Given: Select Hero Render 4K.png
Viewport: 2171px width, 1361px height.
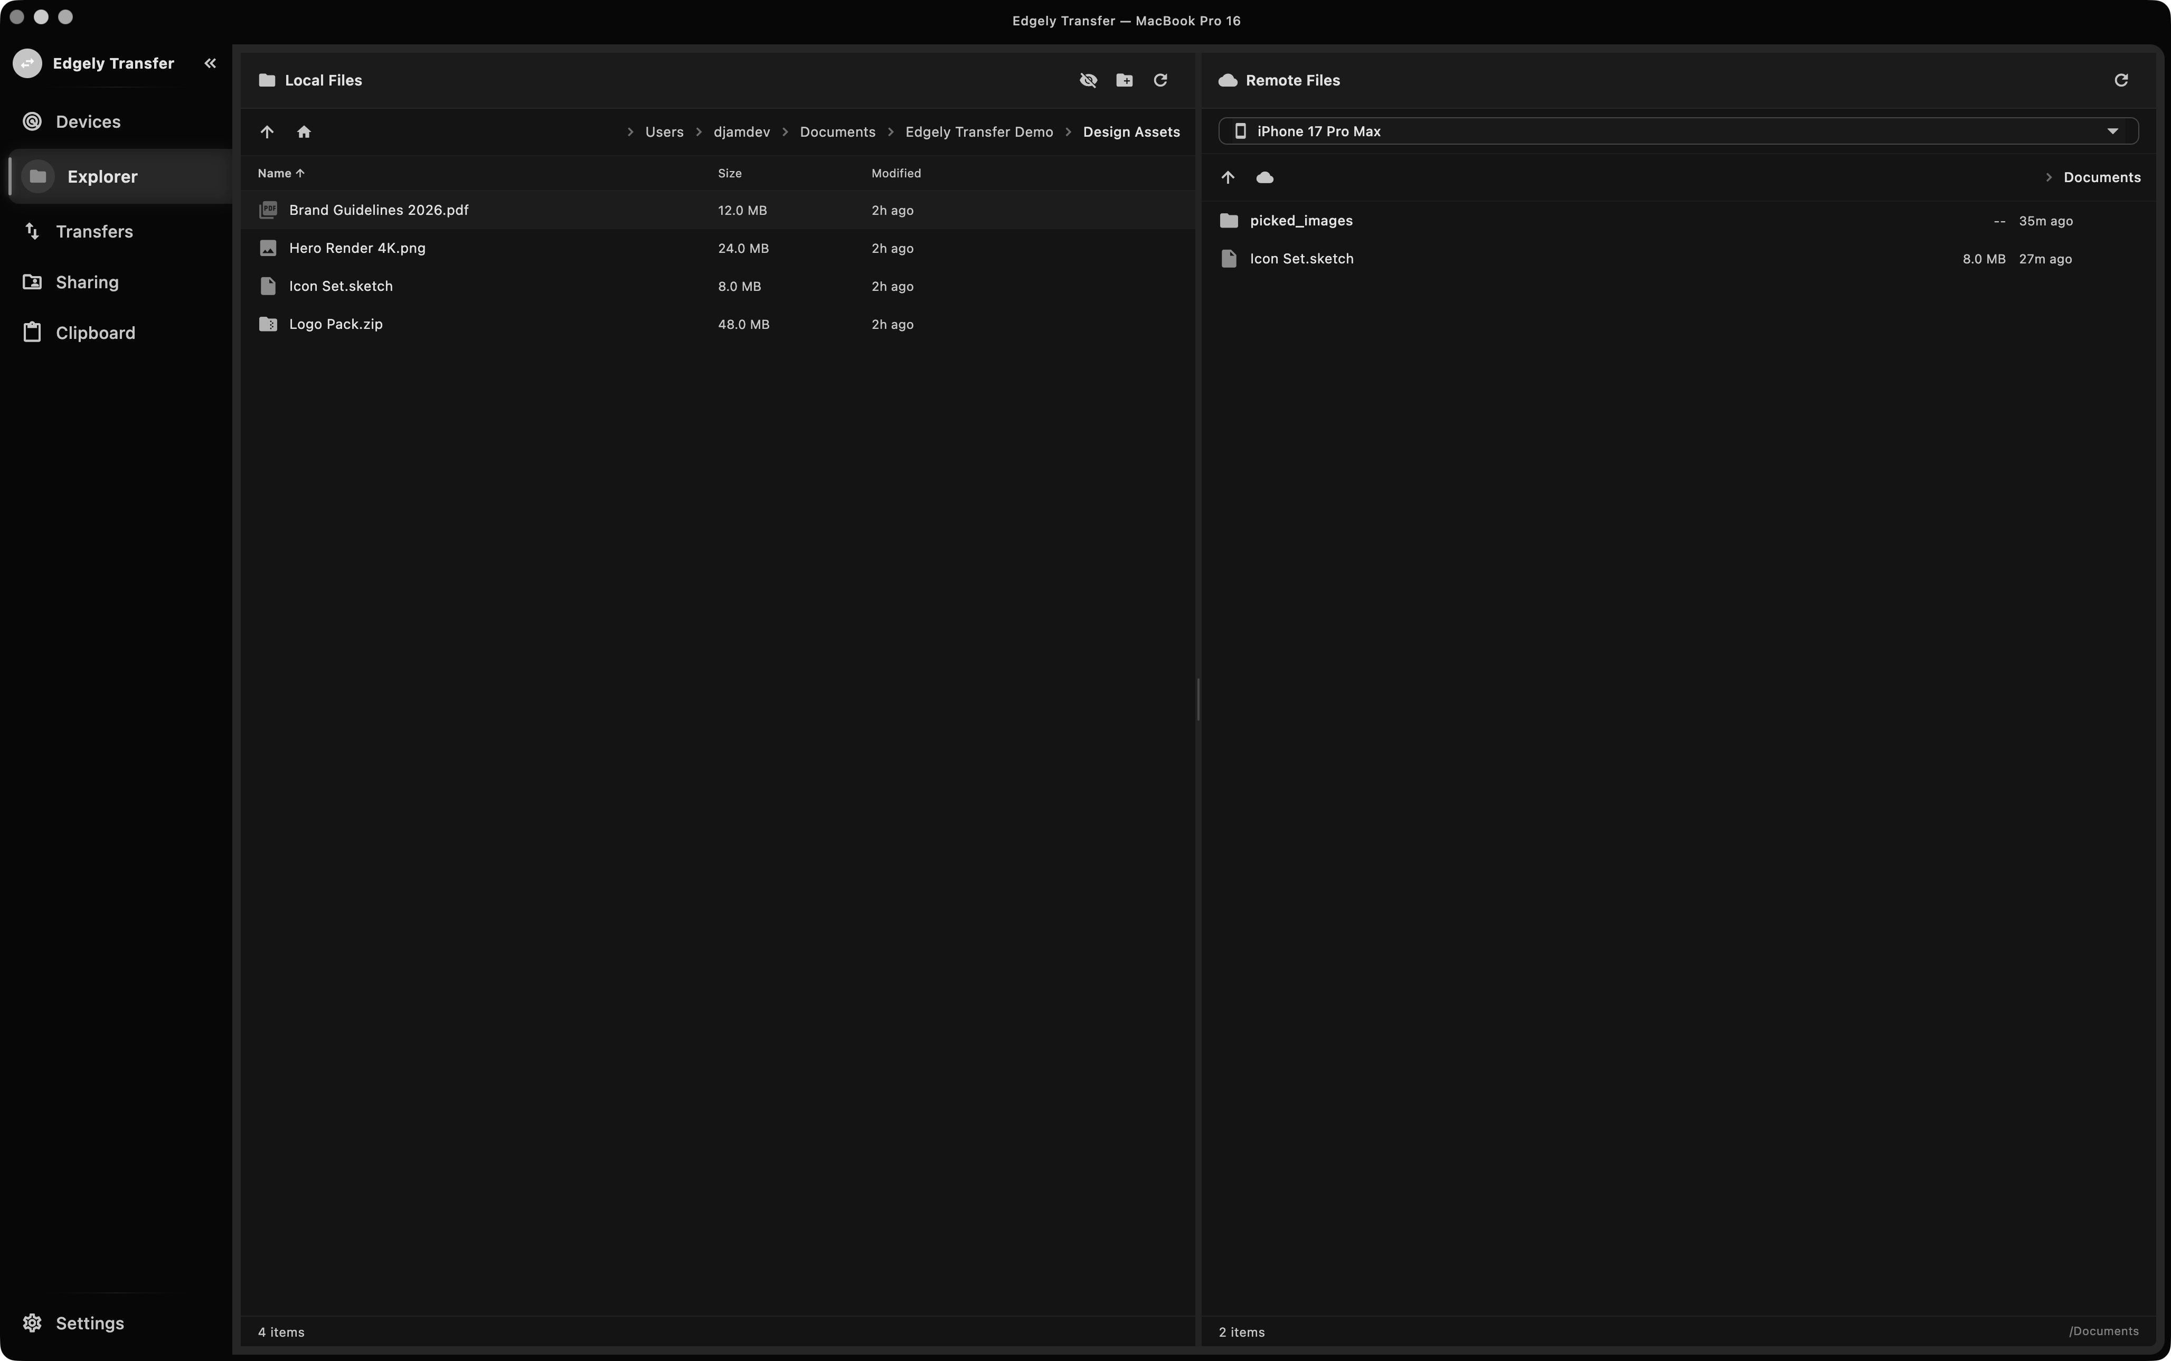Looking at the screenshot, I should [x=718, y=248].
